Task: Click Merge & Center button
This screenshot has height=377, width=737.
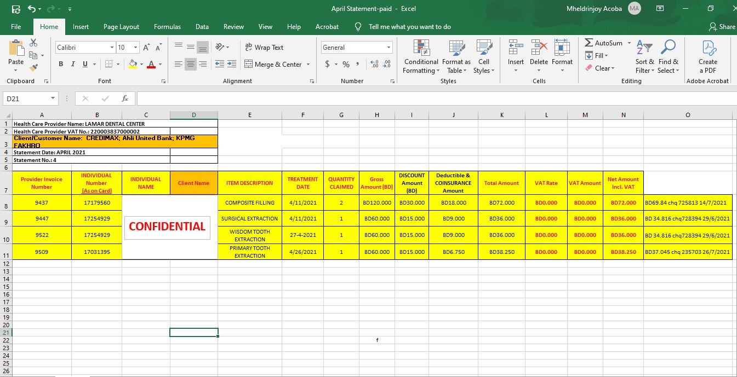Action: point(273,64)
